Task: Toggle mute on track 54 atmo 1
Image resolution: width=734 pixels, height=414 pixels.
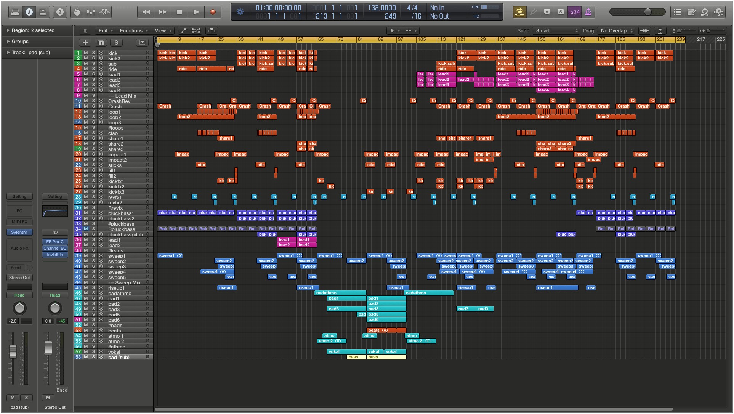Action: [x=86, y=336]
